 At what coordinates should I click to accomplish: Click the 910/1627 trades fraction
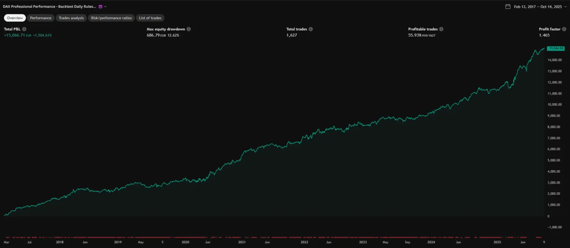[x=429, y=36]
